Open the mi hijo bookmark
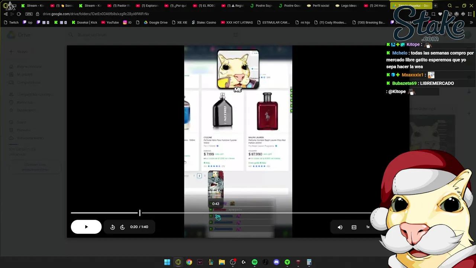476x268 pixels. click(302, 22)
